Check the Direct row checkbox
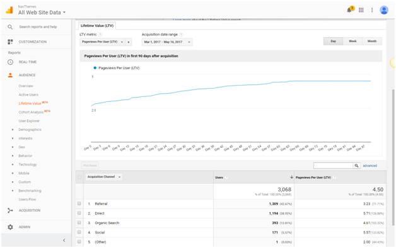Image resolution: width=396 pixels, height=248 pixels. click(79, 213)
